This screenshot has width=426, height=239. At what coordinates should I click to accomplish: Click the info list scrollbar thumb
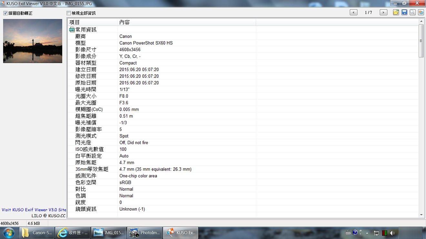point(421,41)
